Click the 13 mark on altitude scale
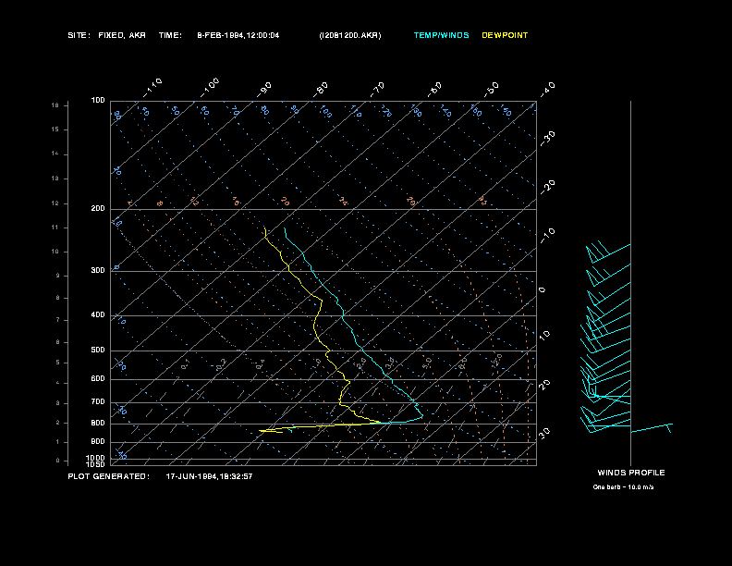Image resolution: width=732 pixels, height=566 pixels. click(x=55, y=178)
